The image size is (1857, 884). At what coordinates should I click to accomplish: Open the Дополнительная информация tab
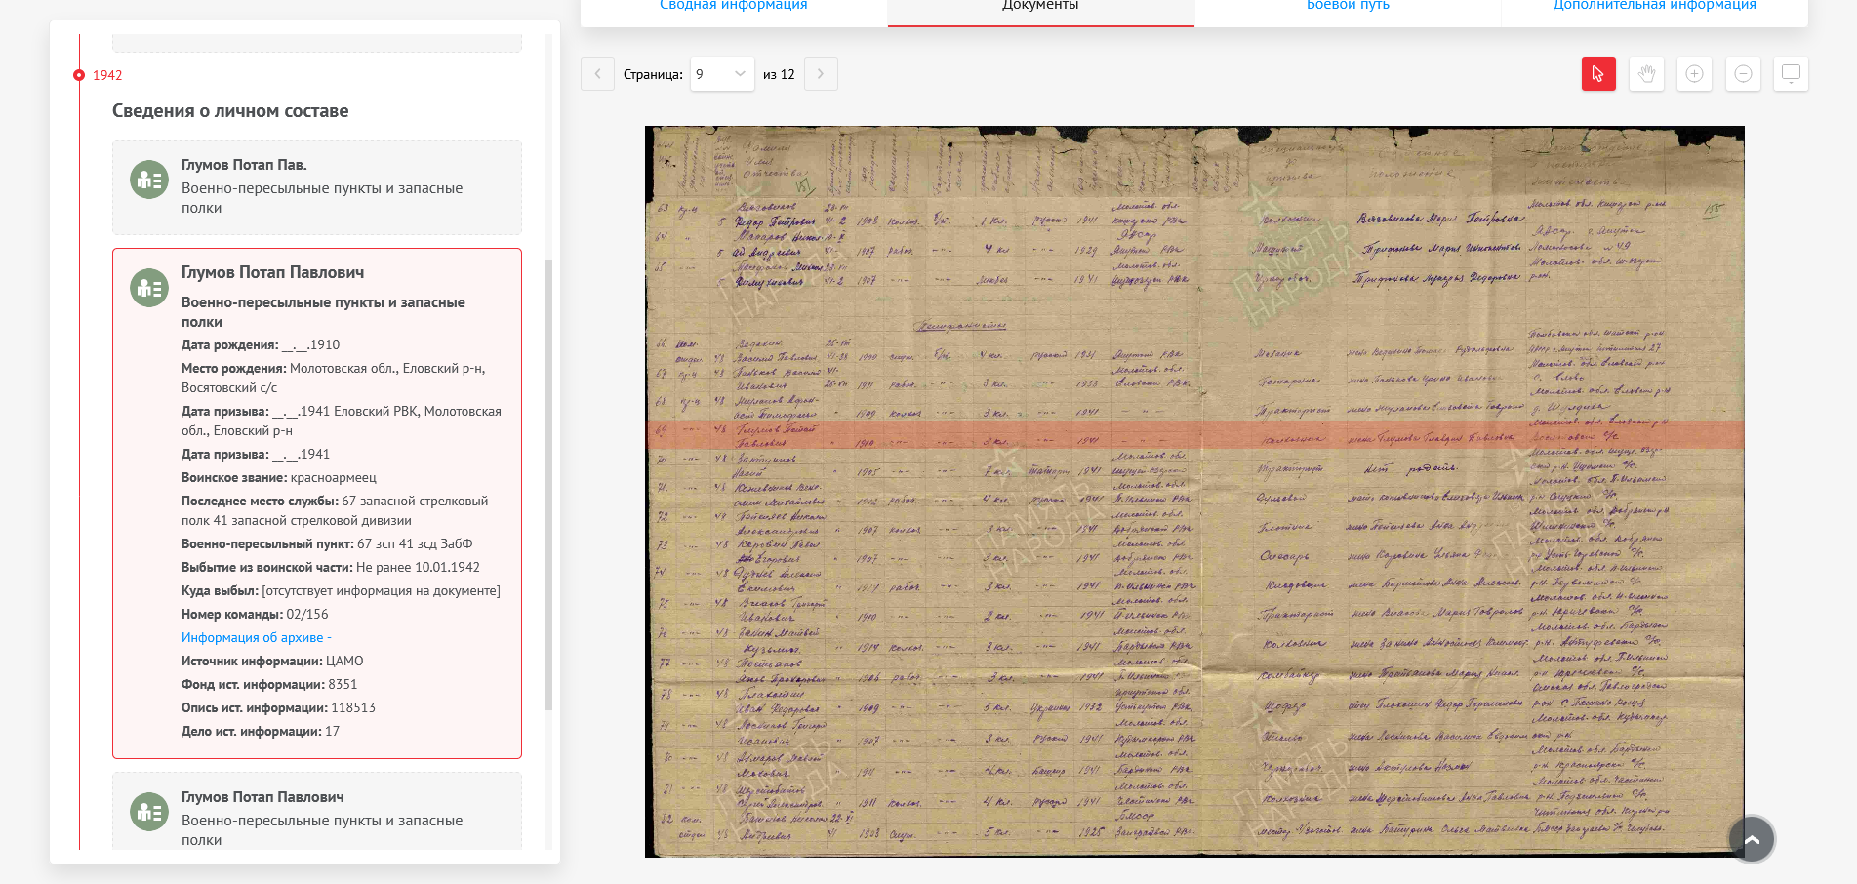(1654, 6)
